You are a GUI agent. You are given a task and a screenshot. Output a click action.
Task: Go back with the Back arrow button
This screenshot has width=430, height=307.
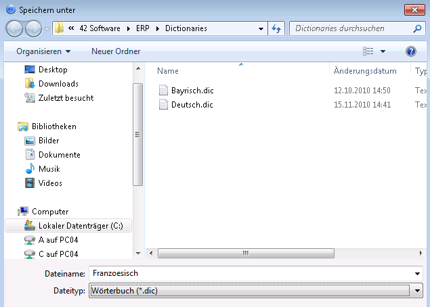tap(14, 28)
